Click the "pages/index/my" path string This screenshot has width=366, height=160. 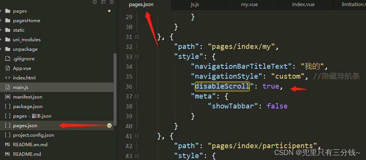point(241,47)
